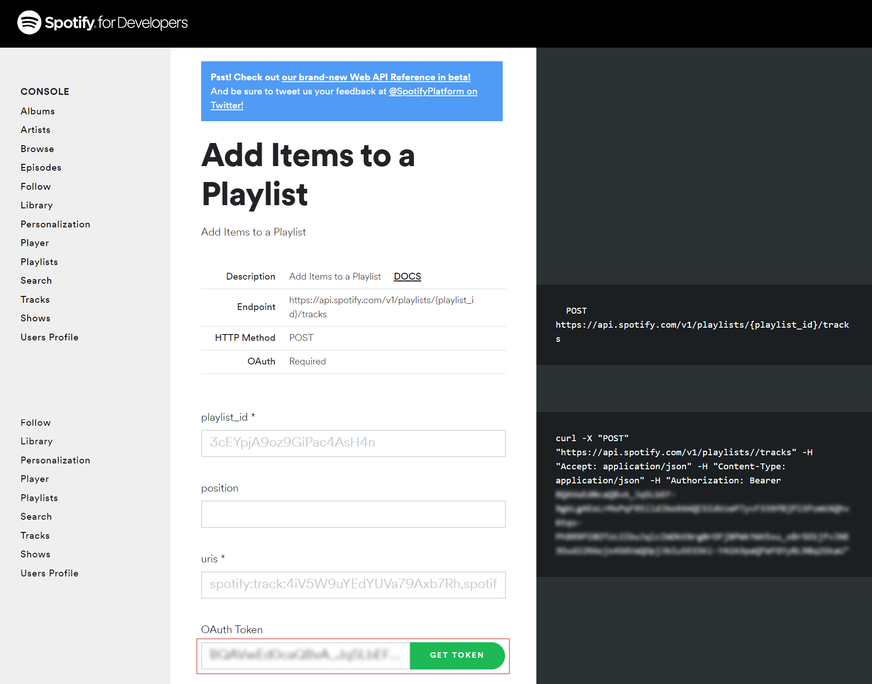872x684 pixels.
Task: Open the Artists console section
Action: pos(35,130)
